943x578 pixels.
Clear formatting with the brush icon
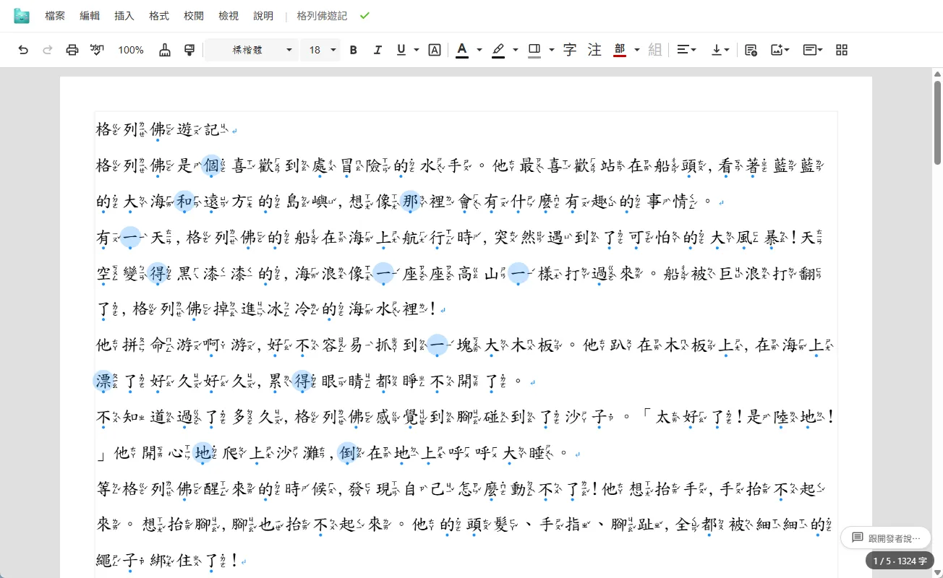[x=165, y=50]
